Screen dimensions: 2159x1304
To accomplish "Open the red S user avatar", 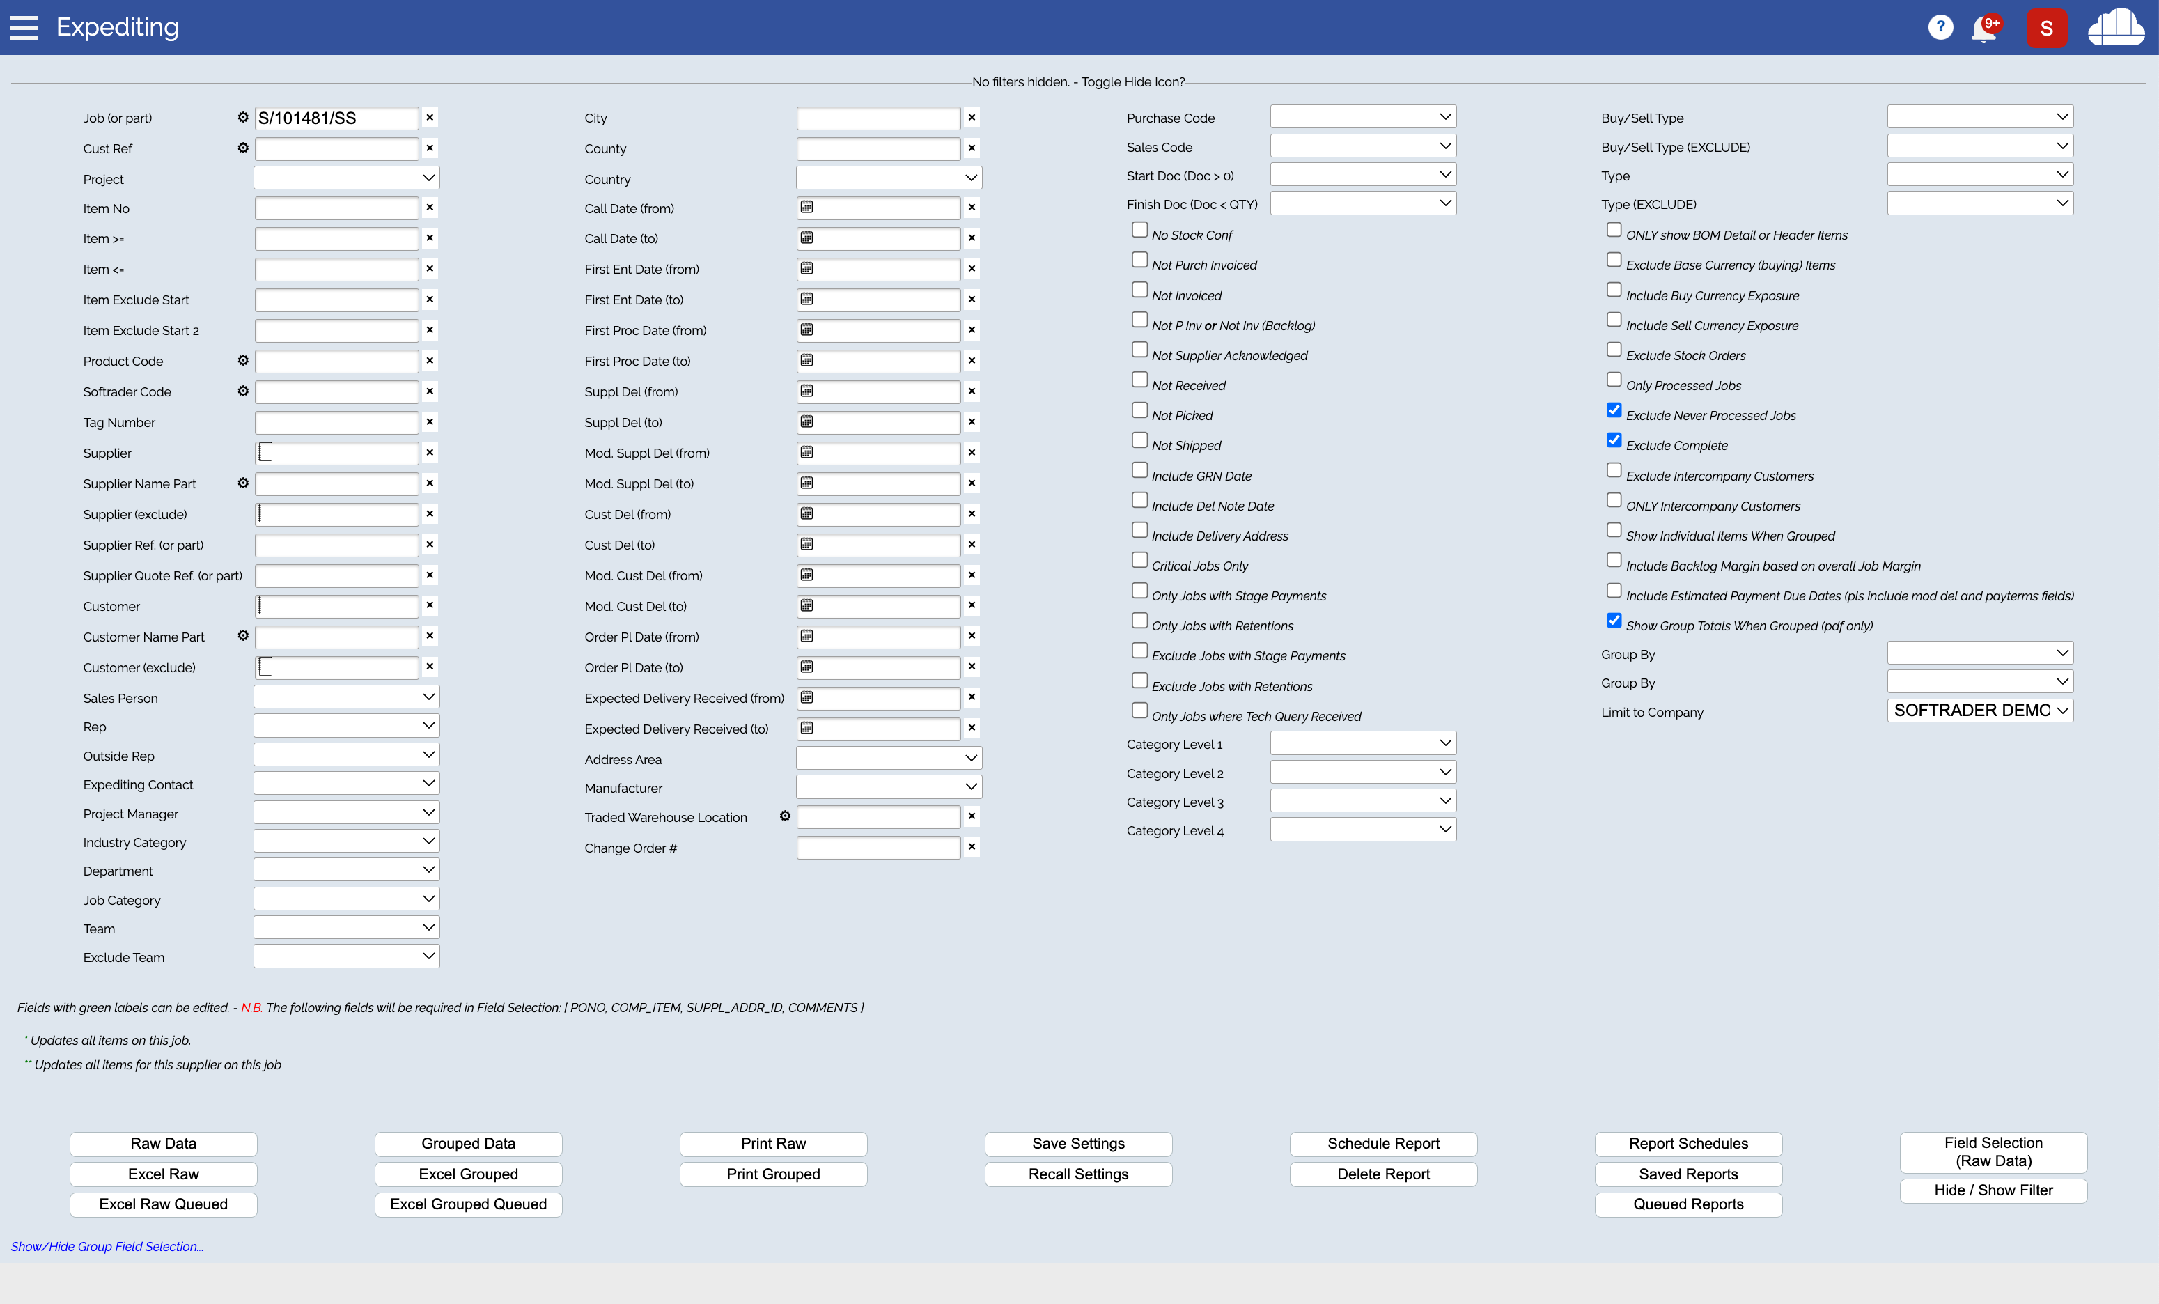I will tap(2046, 28).
